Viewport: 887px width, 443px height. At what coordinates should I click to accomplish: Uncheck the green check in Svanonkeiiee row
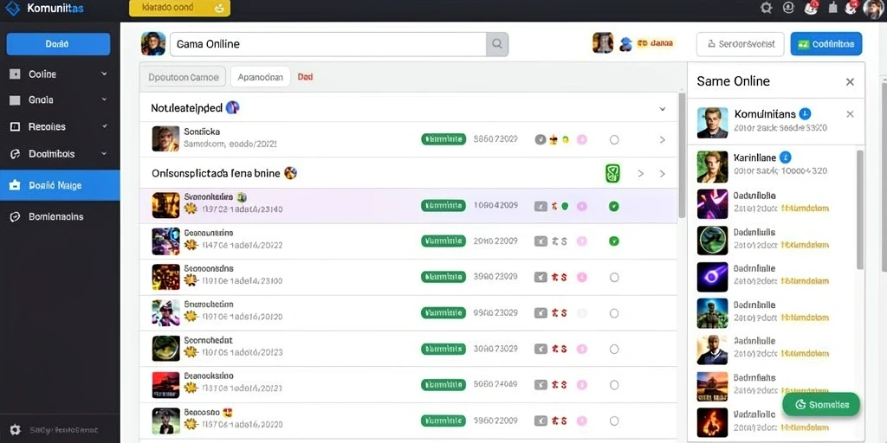click(614, 206)
